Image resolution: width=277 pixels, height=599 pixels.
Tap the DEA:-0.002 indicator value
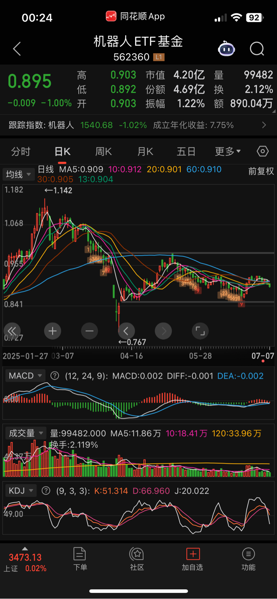[x=240, y=376]
